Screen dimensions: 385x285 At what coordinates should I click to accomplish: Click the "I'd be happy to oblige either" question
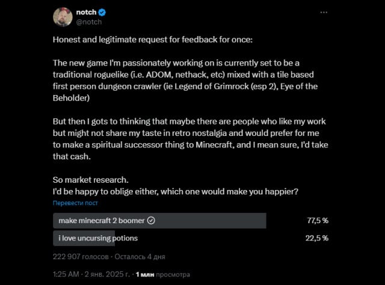tap(176, 191)
